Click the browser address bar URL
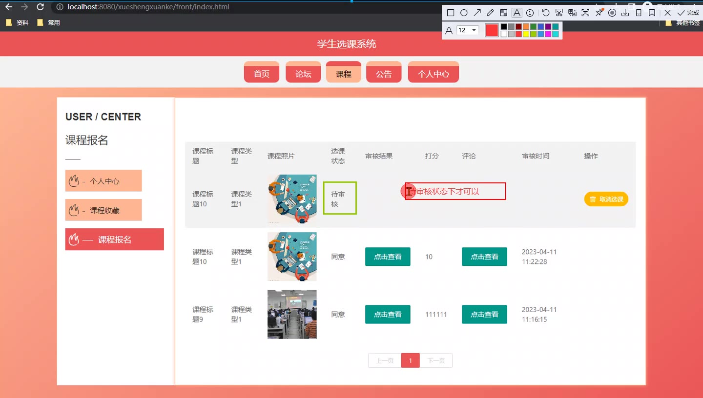The height and width of the screenshot is (398, 703). [x=148, y=7]
